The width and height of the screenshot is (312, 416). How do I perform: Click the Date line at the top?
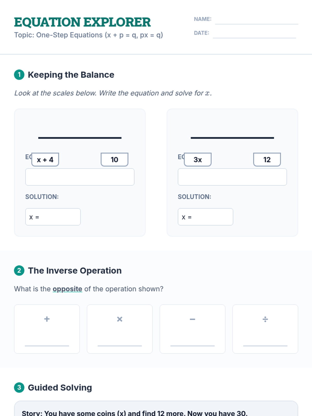(x=254, y=35)
